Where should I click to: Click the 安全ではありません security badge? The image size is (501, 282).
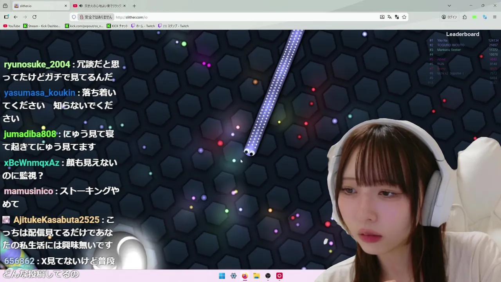tap(96, 17)
